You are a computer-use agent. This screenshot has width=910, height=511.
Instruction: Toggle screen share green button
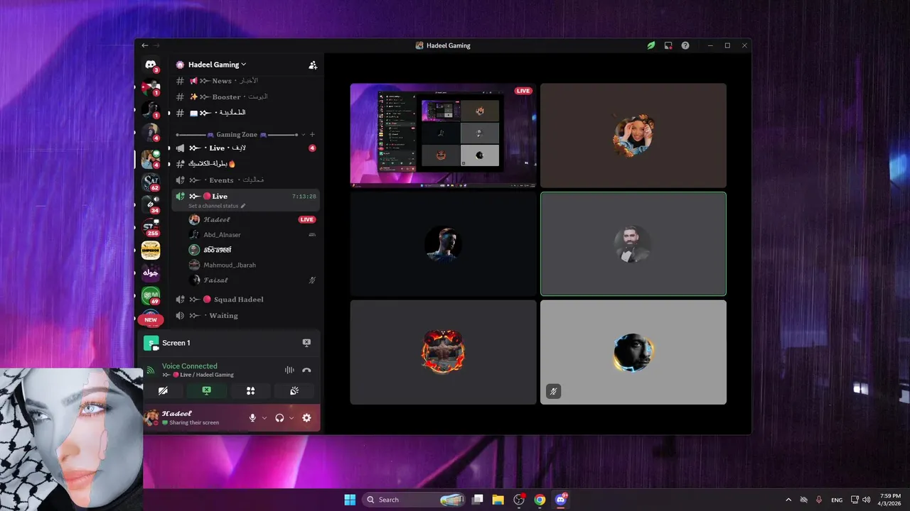pyautogui.click(x=206, y=391)
